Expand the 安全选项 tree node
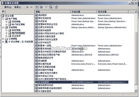Image resolution: width=139 pixels, height=97 pixels. (6, 36)
